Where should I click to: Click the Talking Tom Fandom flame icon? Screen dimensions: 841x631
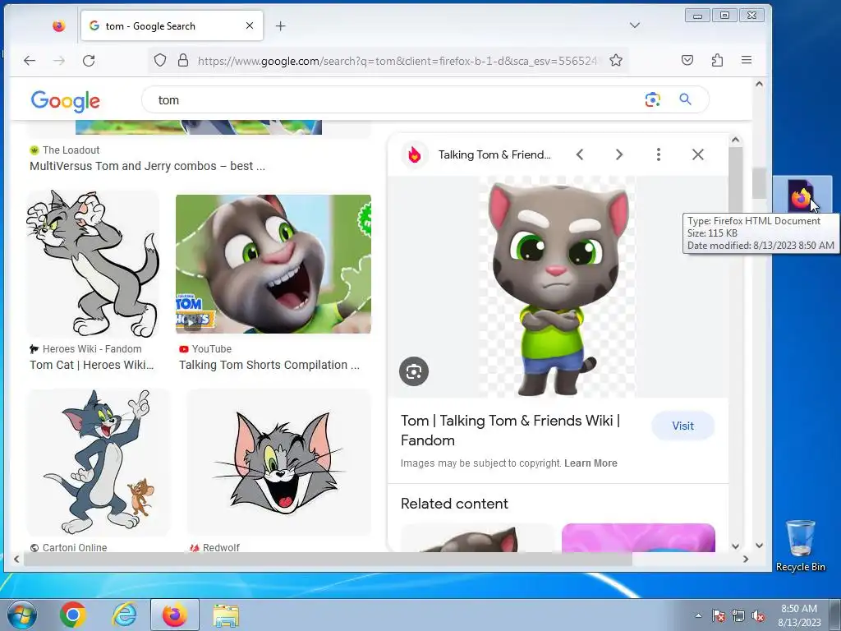click(414, 154)
